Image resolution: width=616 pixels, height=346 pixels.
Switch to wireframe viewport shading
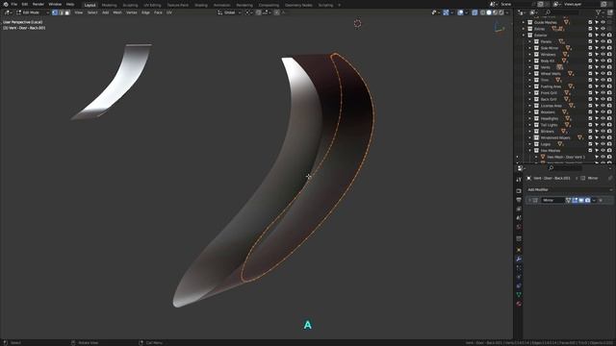coord(483,12)
